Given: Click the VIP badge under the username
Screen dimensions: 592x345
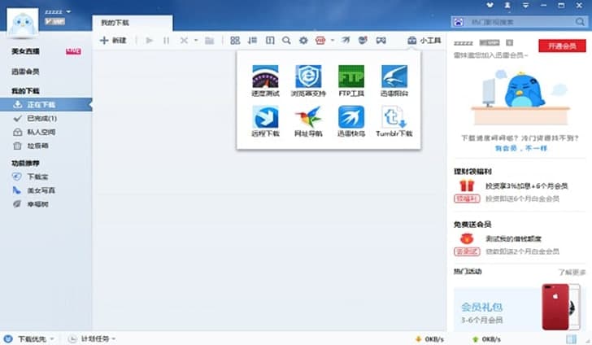Looking at the screenshot, I should click(54, 21).
